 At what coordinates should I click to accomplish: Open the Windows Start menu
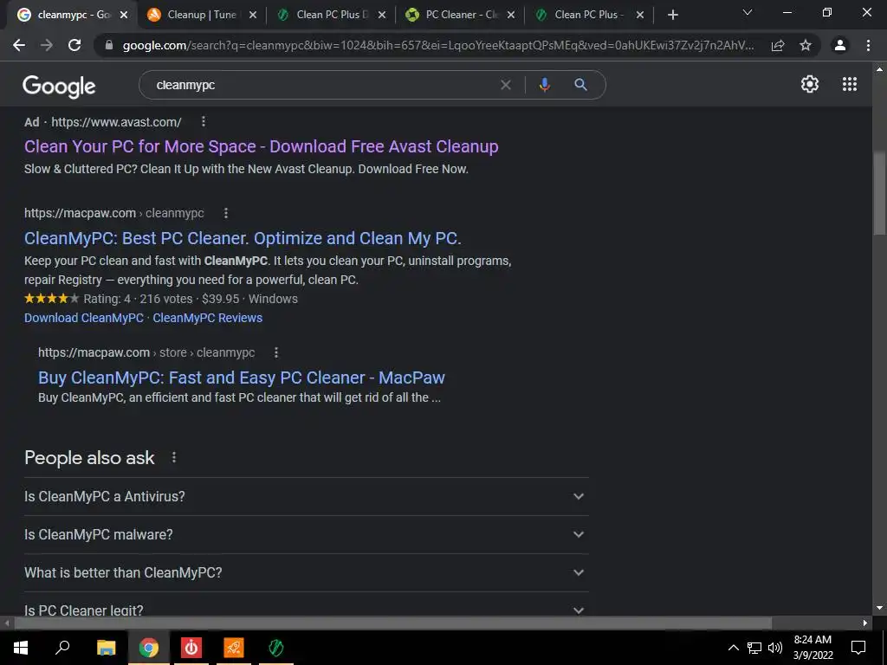pyautogui.click(x=21, y=647)
